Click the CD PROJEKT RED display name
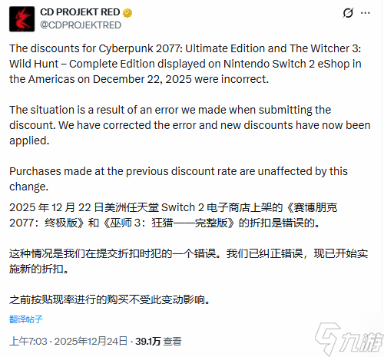This screenshot has width=384, height=357. click(x=80, y=12)
